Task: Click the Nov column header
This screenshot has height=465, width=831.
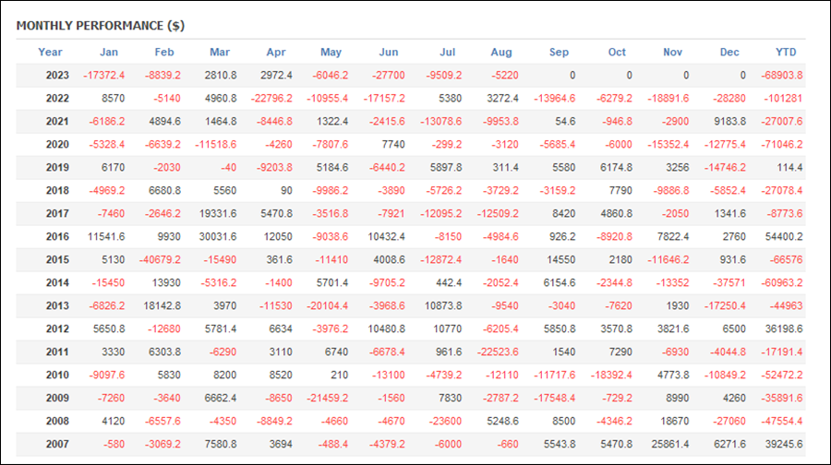Action: pos(672,52)
